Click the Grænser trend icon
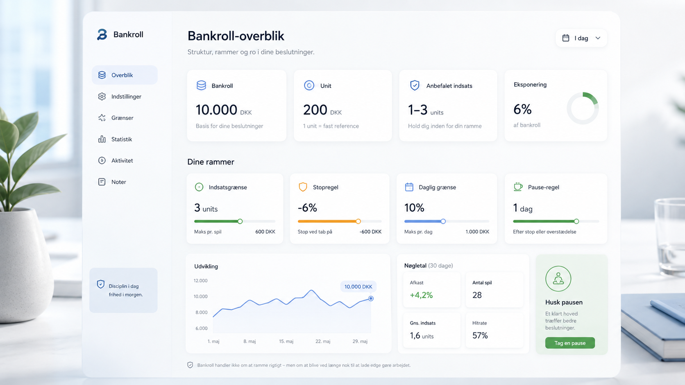This screenshot has height=385, width=685. (x=102, y=118)
